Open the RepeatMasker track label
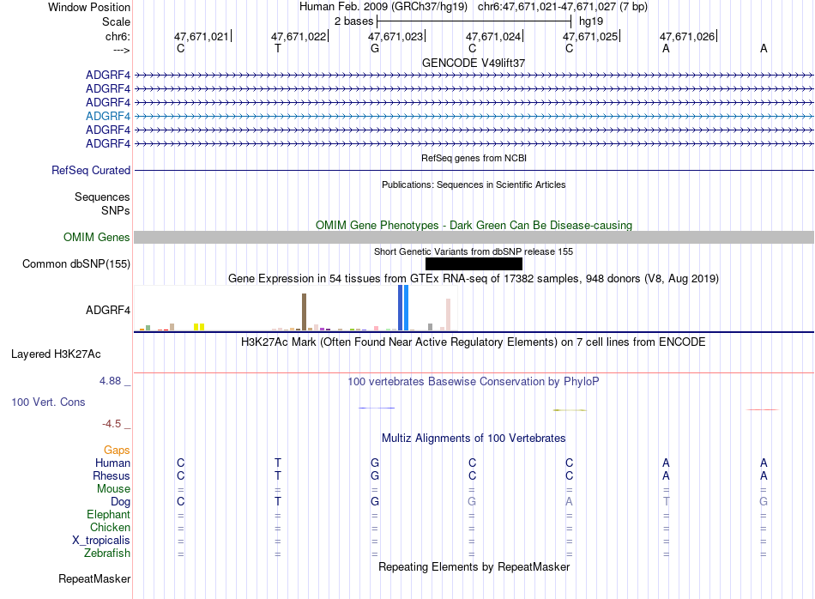The width and height of the screenshot is (815, 599). point(94,578)
